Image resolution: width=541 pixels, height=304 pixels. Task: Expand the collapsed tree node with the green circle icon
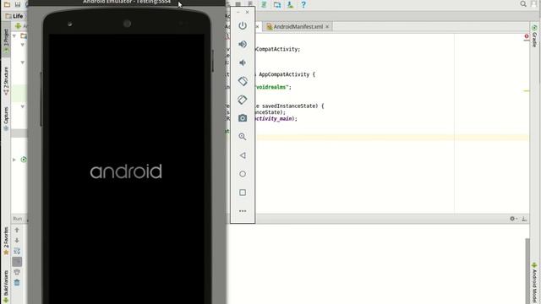pyautogui.click(x=14, y=160)
